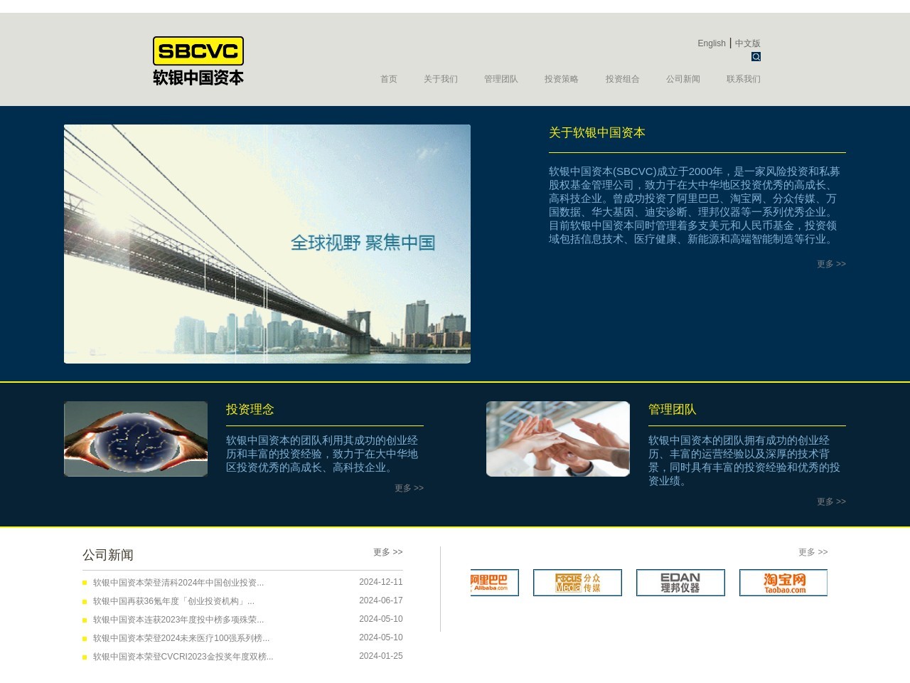Open the EDAN 理邦仪器 logo
This screenshot has width=910, height=683.
pyautogui.click(x=680, y=583)
